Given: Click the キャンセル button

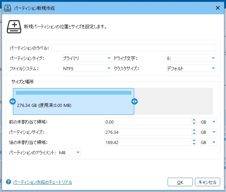Looking at the screenshot, I should tap(208, 182).
